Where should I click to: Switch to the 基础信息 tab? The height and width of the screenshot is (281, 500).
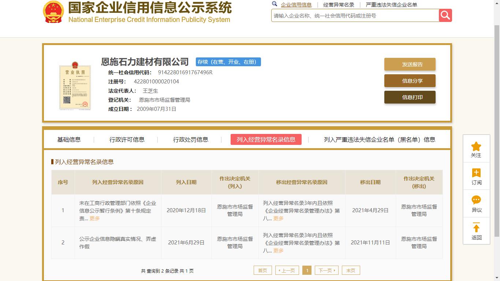(69, 139)
